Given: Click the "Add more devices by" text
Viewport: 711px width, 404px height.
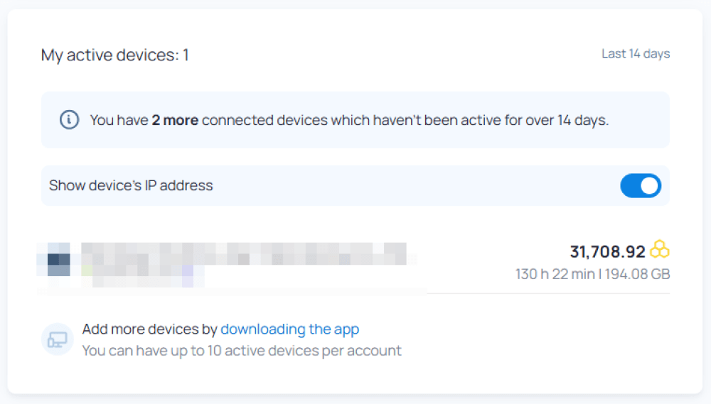Looking at the screenshot, I should click(x=150, y=329).
